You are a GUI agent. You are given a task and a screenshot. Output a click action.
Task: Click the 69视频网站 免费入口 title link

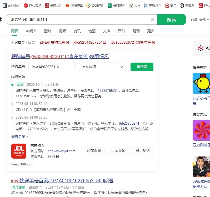click(x=201, y=184)
